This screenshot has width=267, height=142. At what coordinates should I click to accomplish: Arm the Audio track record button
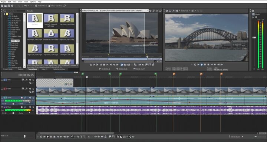(x=22, y=98)
